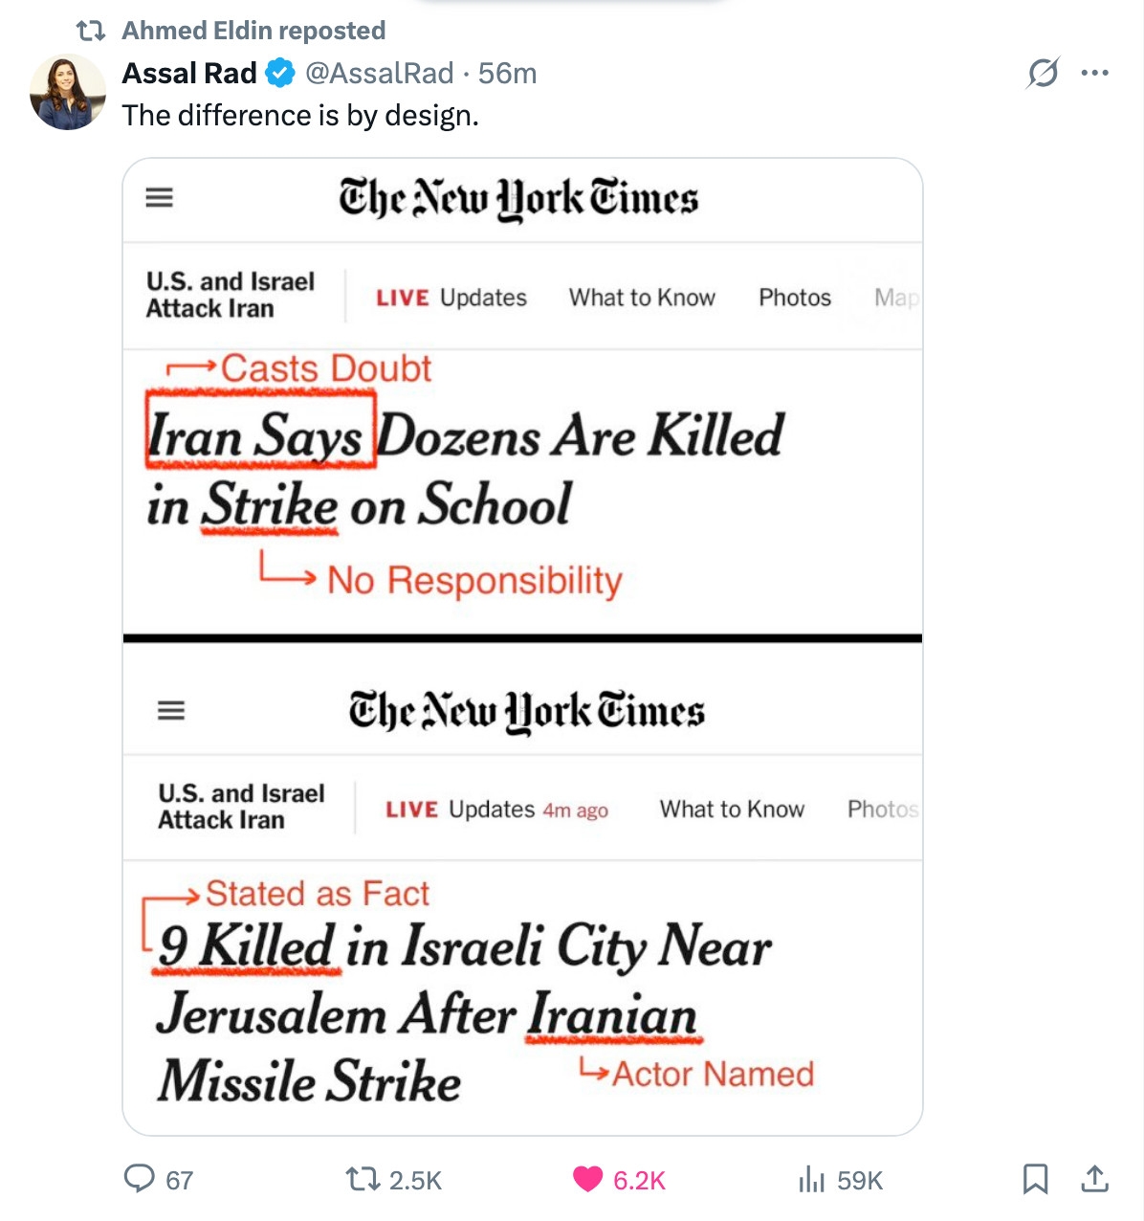Screen dimensions: 1144x1221
Task: Click the reply comment bubble icon
Action: point(140,1178)
